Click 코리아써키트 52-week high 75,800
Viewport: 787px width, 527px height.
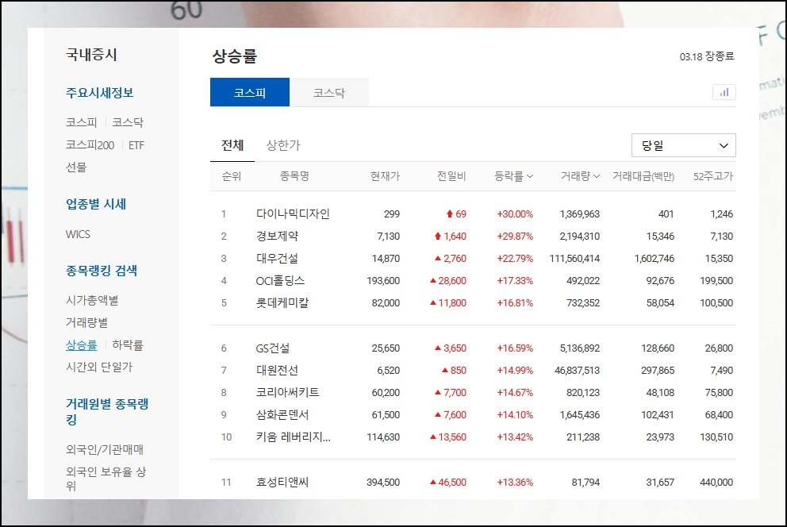click(719, 393)
